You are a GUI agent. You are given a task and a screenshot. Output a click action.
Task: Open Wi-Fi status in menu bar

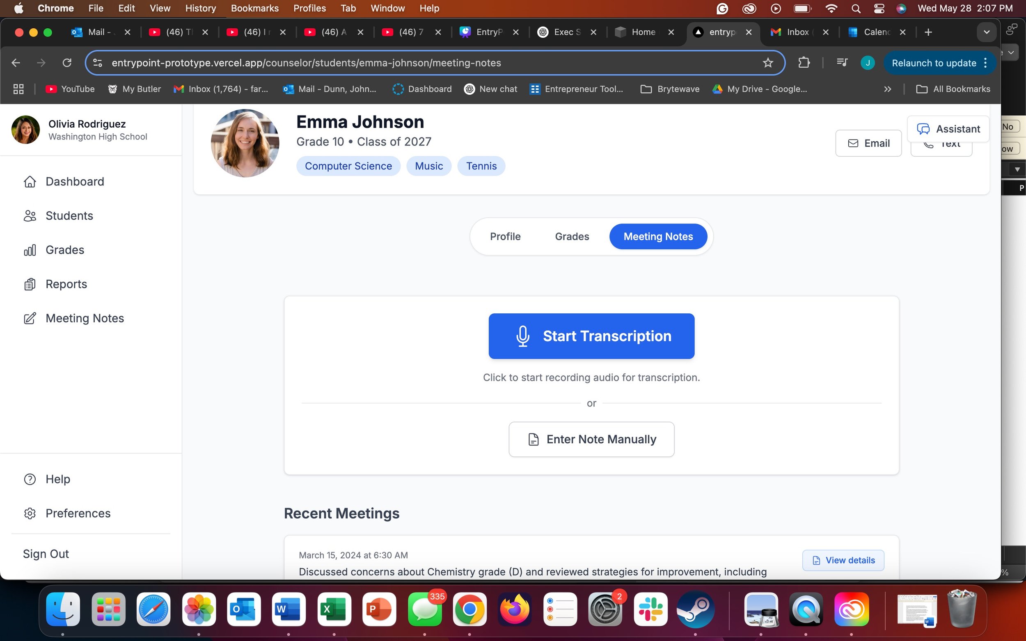(831, 9)
